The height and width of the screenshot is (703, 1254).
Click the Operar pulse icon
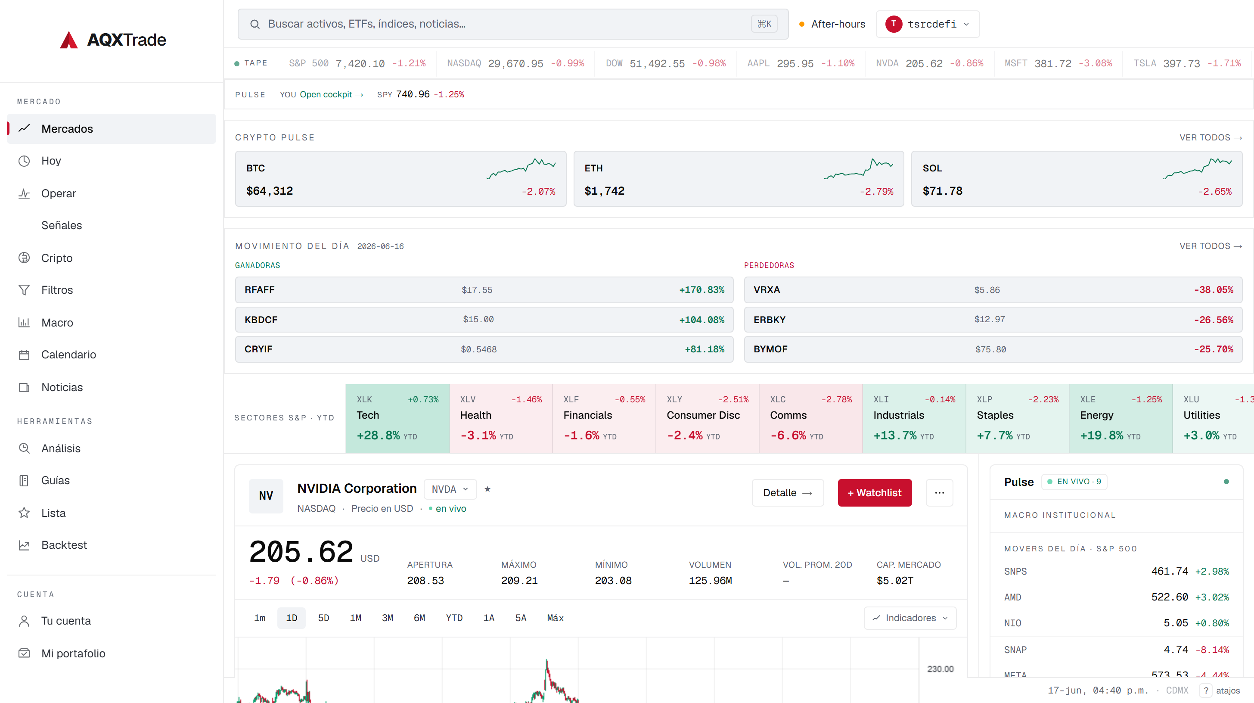coord(24,193)
